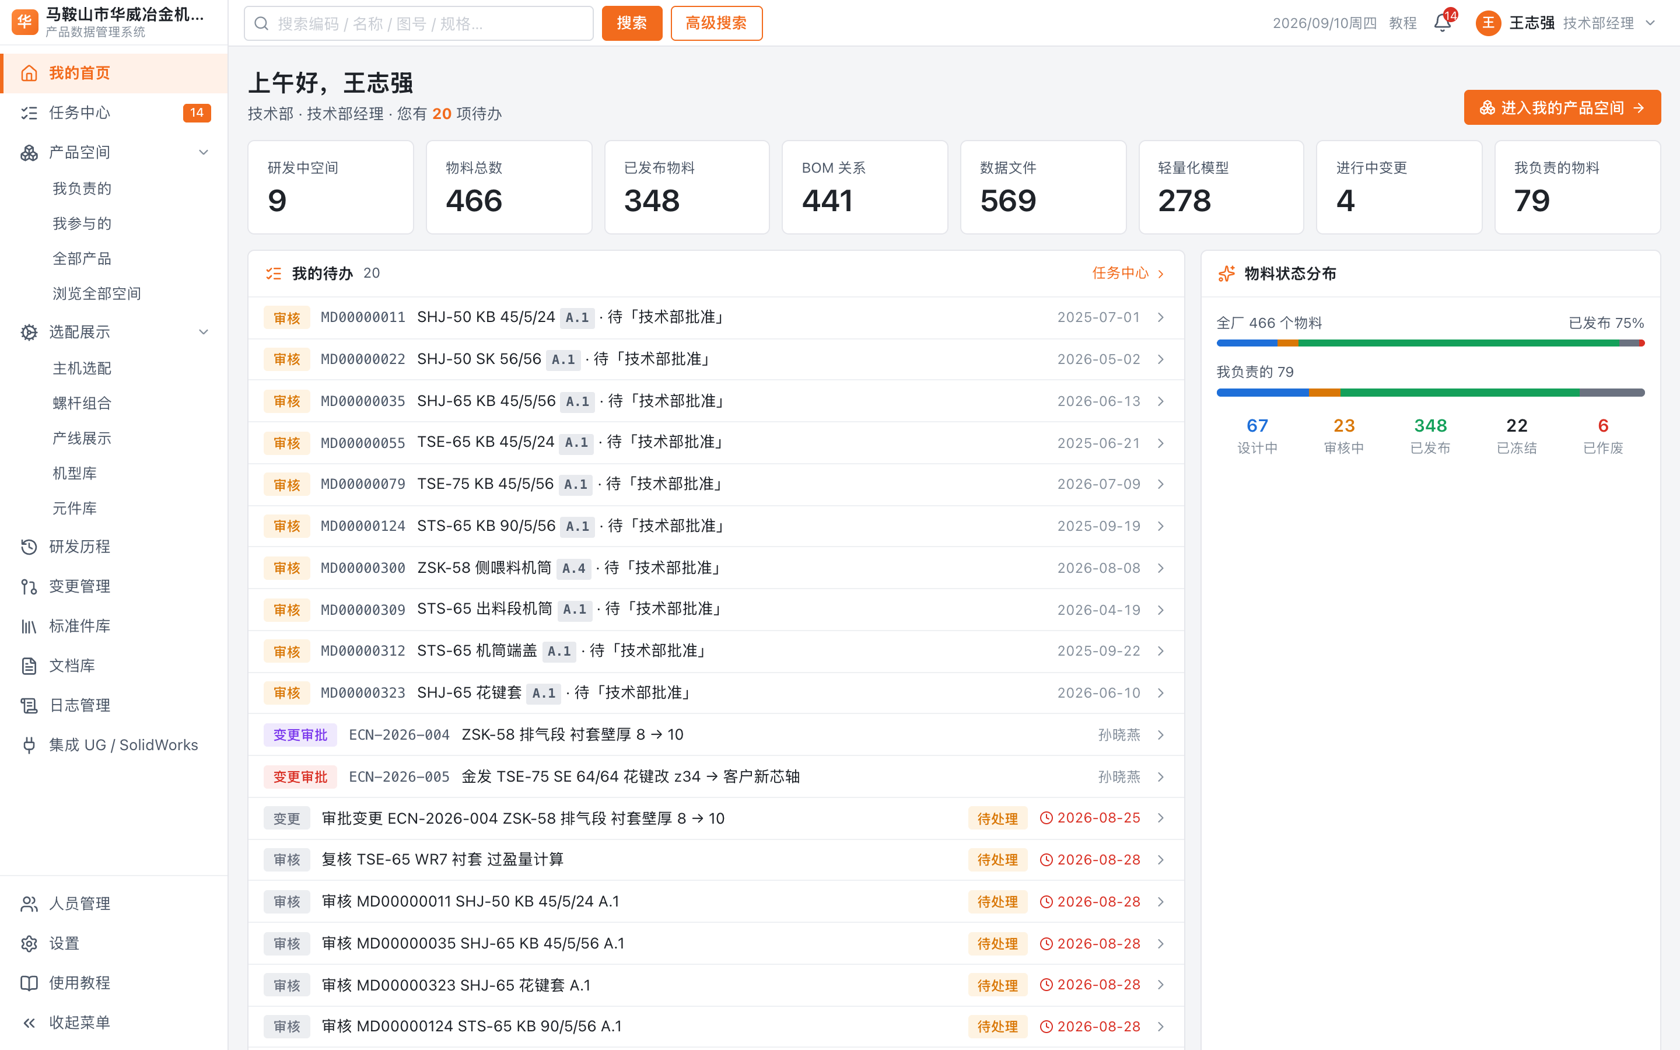Select 元件库 in sidebar

click(x=75, y=508)
